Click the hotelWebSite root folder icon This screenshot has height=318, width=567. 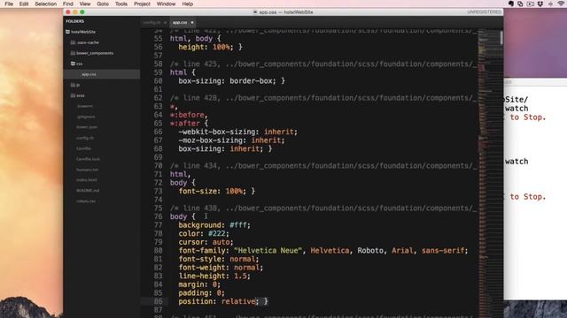click(x=67, y=32)
